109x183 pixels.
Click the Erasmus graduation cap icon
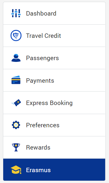[16, 170]
